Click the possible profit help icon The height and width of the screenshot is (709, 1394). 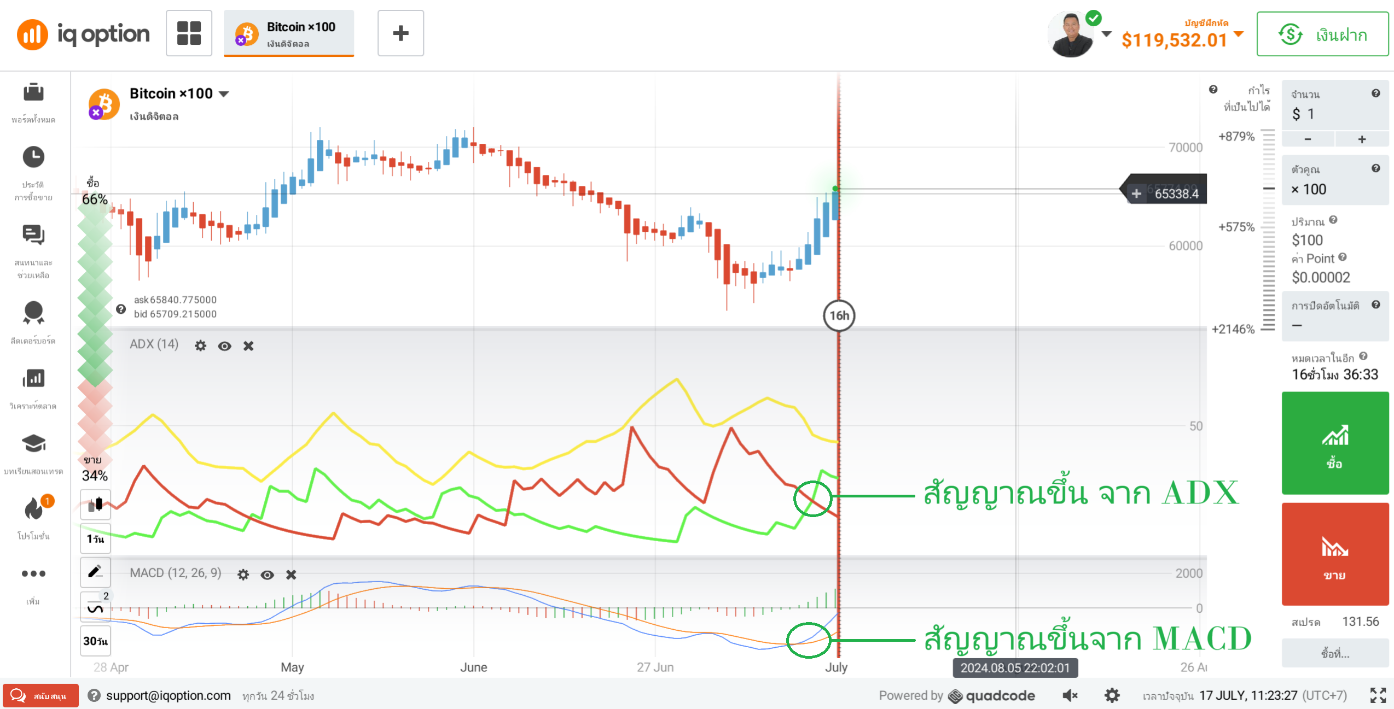(x=1213, y=89)
